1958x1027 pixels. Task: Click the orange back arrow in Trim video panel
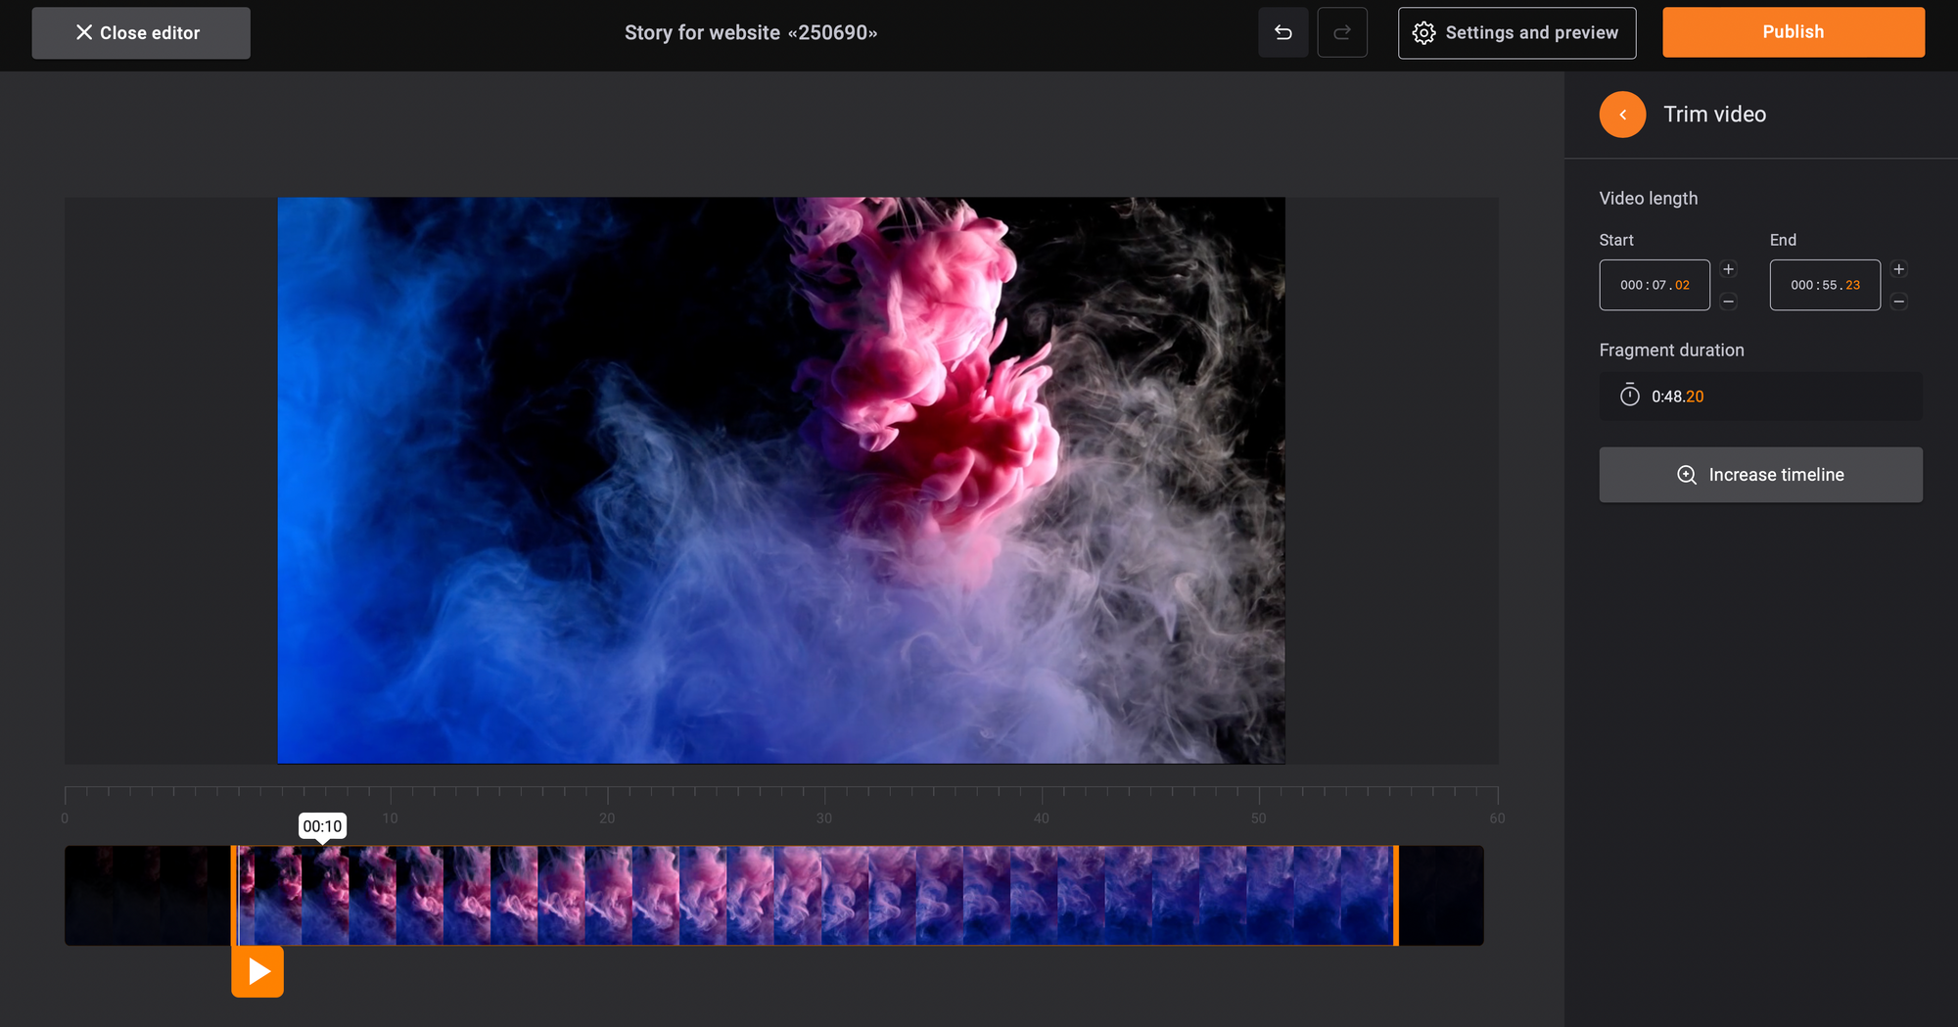tap(1622, 114)
